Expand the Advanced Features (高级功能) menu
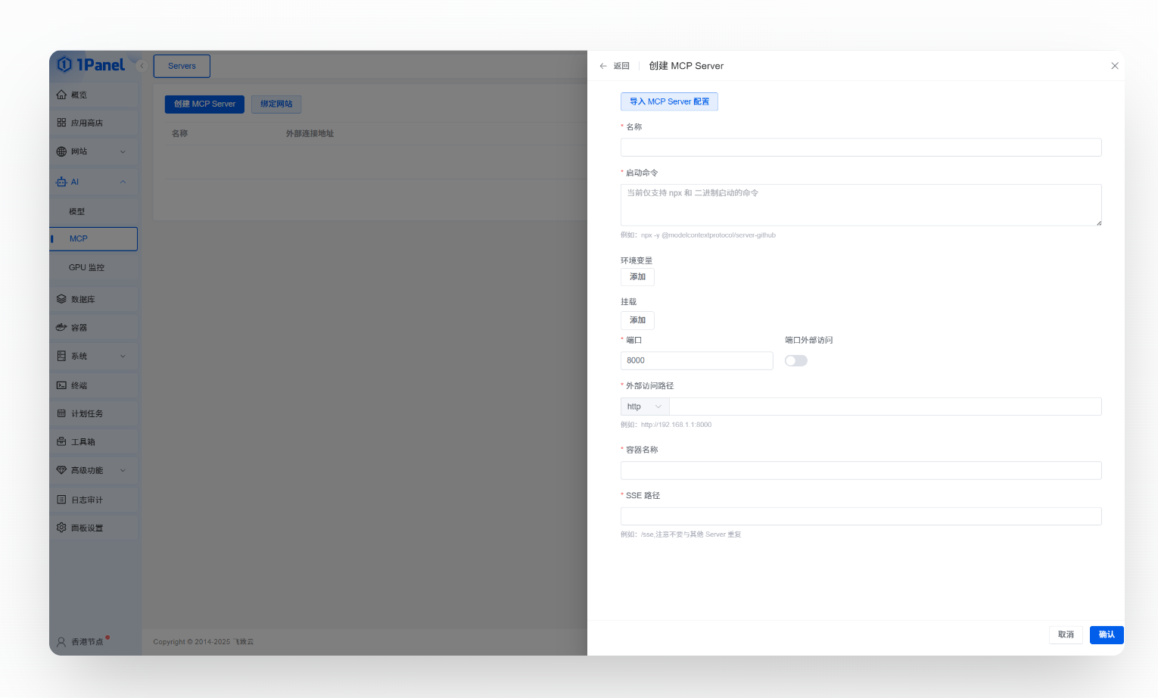The width and height of the screenshot is (1158, 698). tap(123, 470)
